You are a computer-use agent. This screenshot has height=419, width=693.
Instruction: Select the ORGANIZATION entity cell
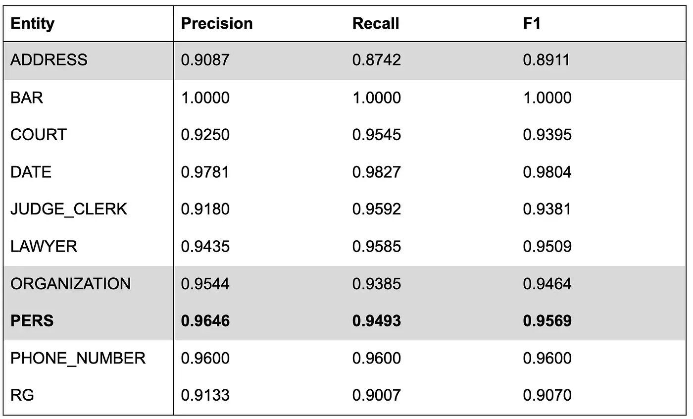pyautogui.click(x=71, y=284)
